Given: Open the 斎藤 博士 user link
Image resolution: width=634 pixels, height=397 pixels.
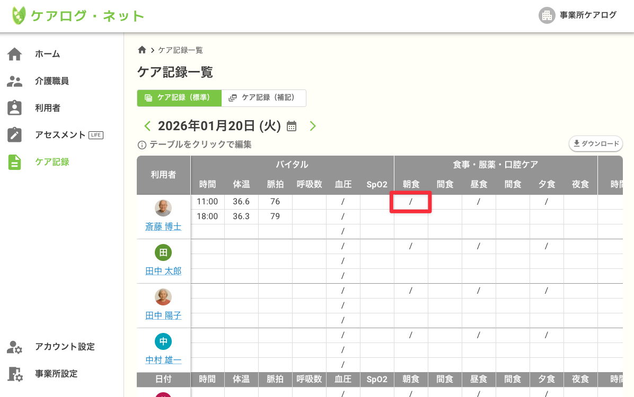Looking at the screenshot, I should point(163,227).
